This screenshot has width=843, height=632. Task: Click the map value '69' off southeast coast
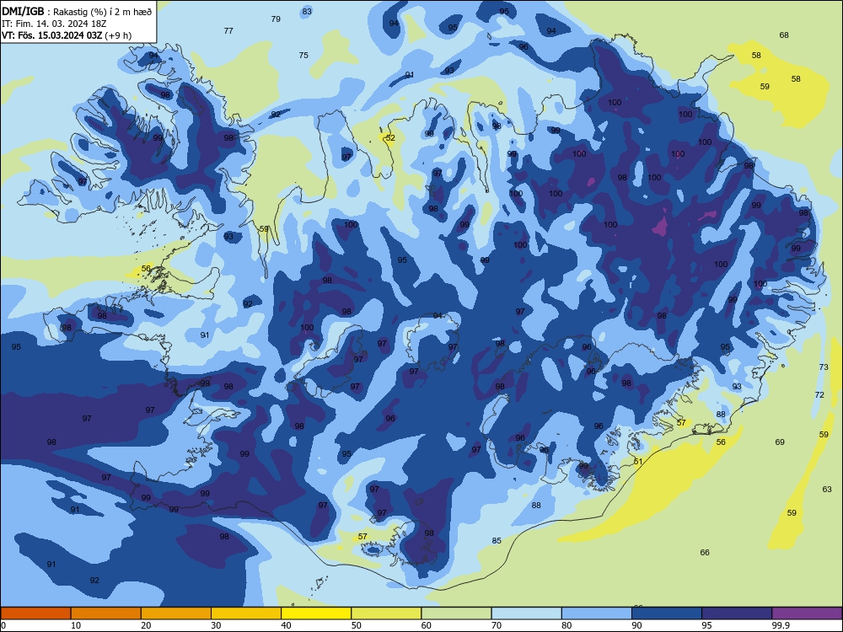[x=780, y=442]
